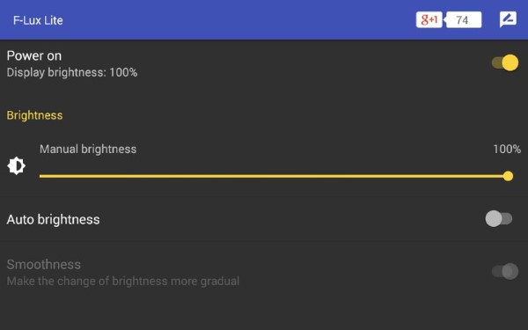The width and height of the screenshot is (528, 330).
Task: Click the Manual brightness label
Action: tap(88, 150)
